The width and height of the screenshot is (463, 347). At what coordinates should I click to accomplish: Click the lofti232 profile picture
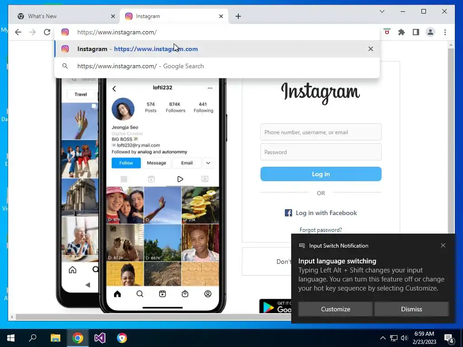[123, 109]
